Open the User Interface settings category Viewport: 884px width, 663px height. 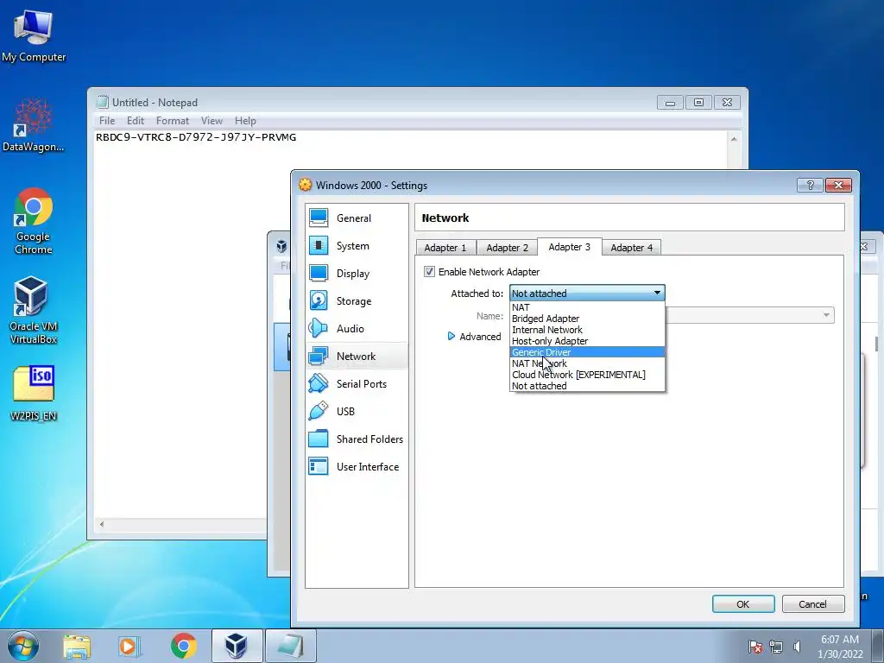click(357, 467)
